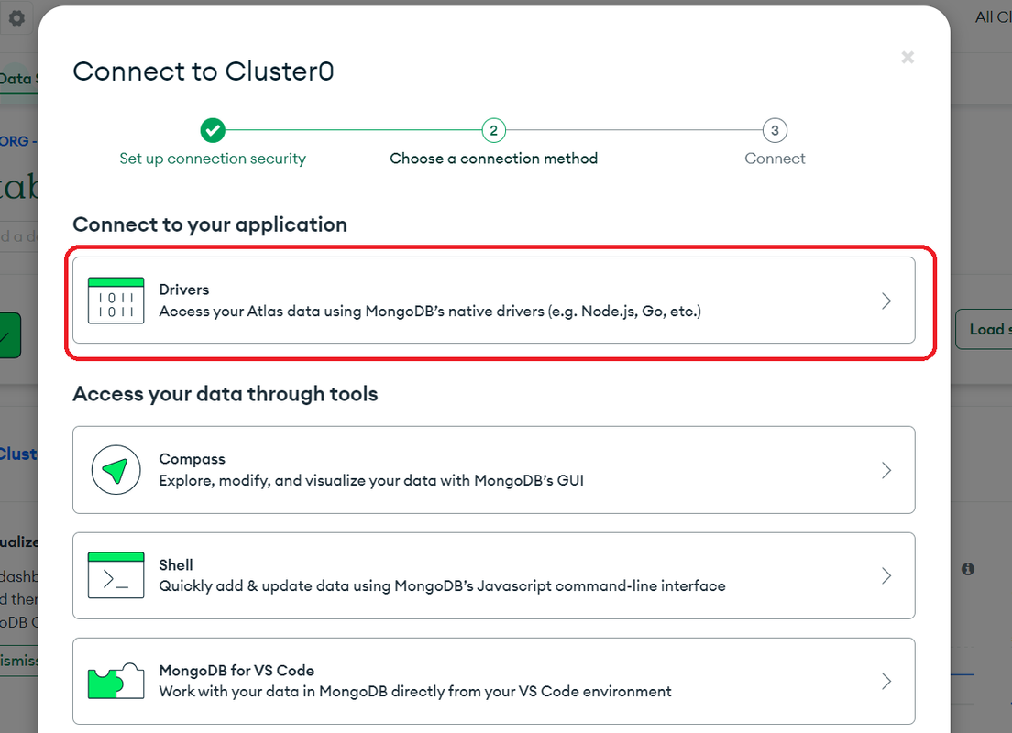
Task: Open the Compass option chevron
Action: point(886,470)
